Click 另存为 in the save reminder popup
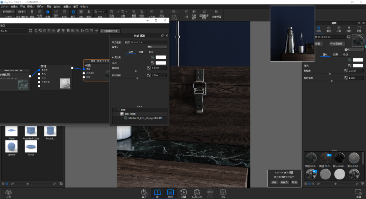The height and width of the screenshot is (199, 366). pyautogui.click(x=284, y=182)
